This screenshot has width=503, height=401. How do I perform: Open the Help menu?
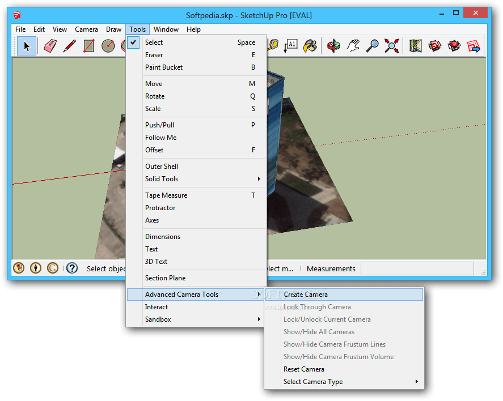pyautogui.click(x=193, y=29)
